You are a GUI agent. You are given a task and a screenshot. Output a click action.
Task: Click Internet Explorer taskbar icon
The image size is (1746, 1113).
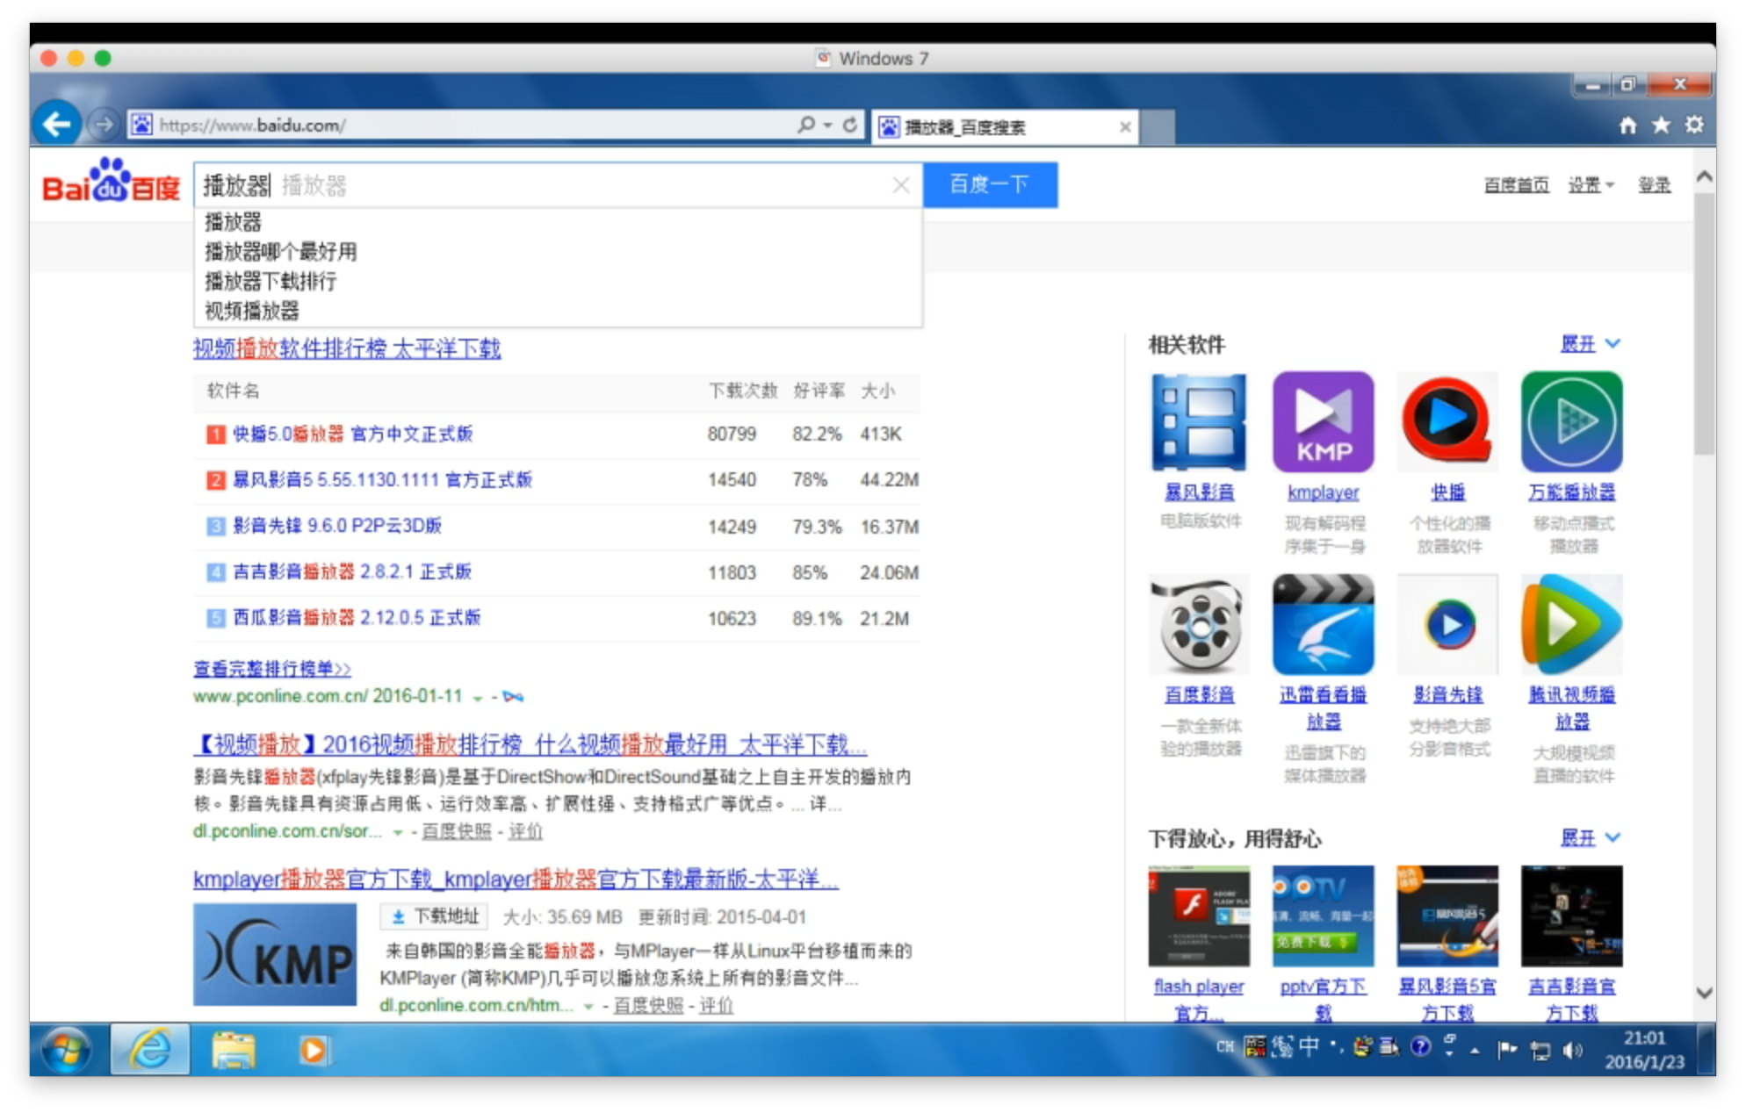tap(150, 1050)
